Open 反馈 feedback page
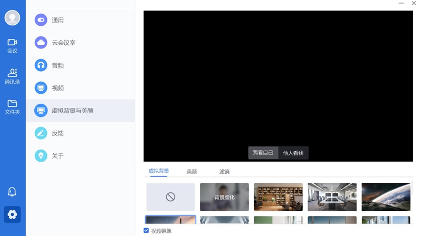This screenshot has height=236, width=422. (57, 133)
